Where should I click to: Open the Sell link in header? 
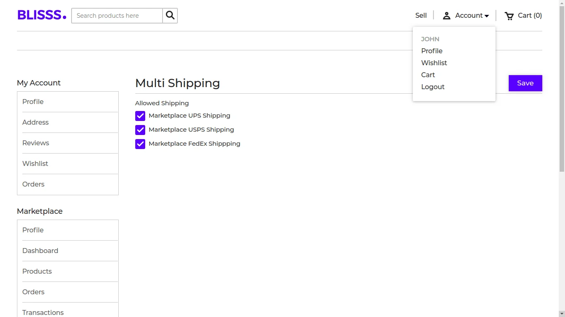421,15
